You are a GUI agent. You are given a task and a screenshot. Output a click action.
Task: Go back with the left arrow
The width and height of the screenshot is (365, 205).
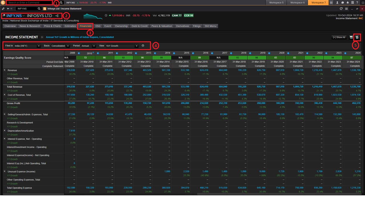[8, 9]
